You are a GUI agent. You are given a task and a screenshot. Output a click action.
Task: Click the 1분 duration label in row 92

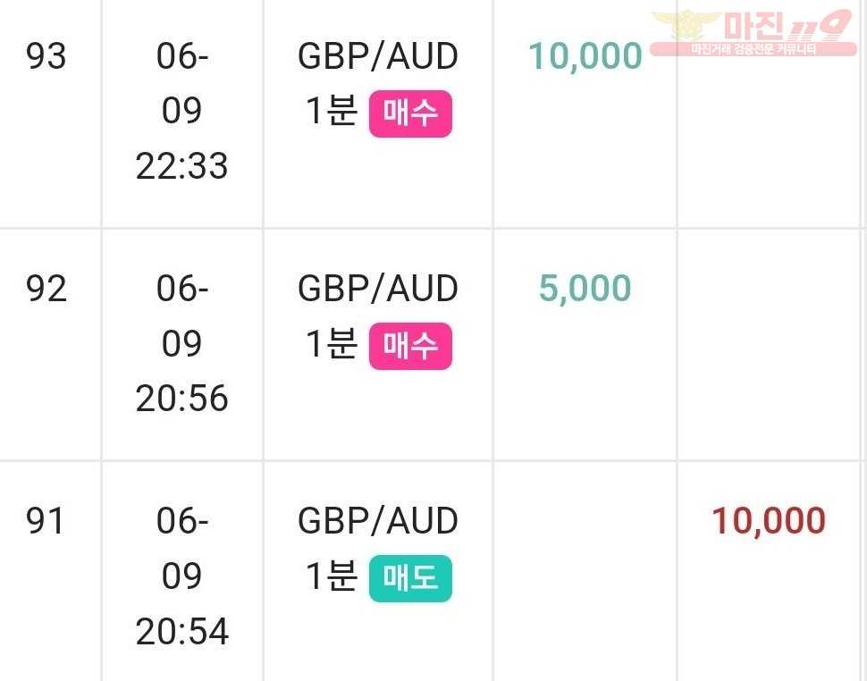pos(332,342)
